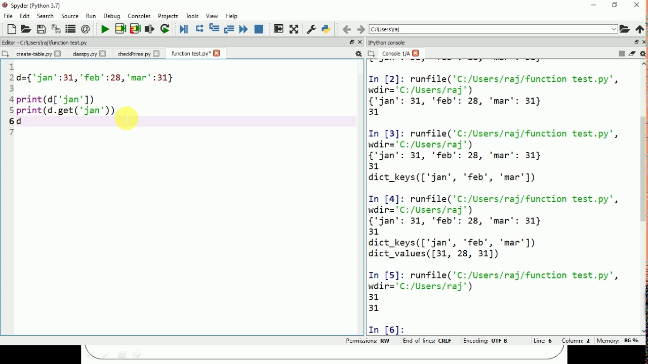Save all open files
Screen dimensions: 648x364
point(56,29)
